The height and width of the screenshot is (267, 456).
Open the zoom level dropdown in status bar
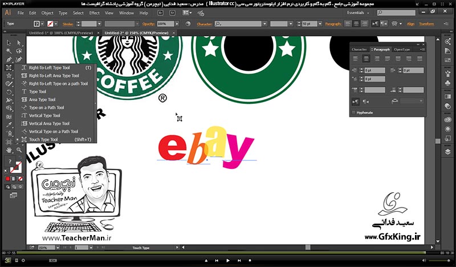click(58, 248)
